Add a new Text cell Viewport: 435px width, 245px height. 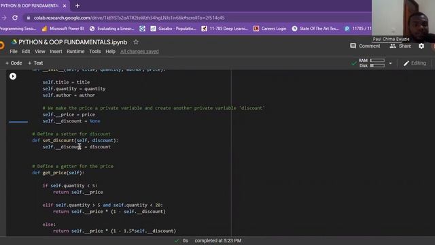pos(35,63)
